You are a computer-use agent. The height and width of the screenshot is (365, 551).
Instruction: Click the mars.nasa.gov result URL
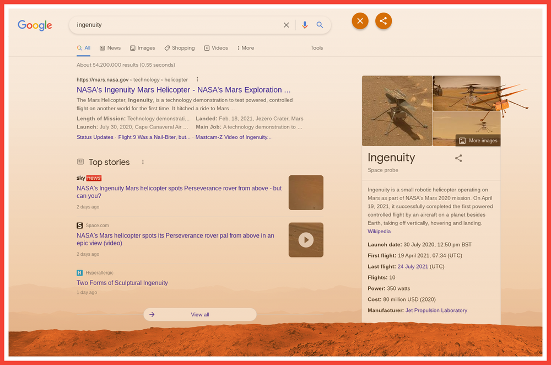click(x=132, y=80)
